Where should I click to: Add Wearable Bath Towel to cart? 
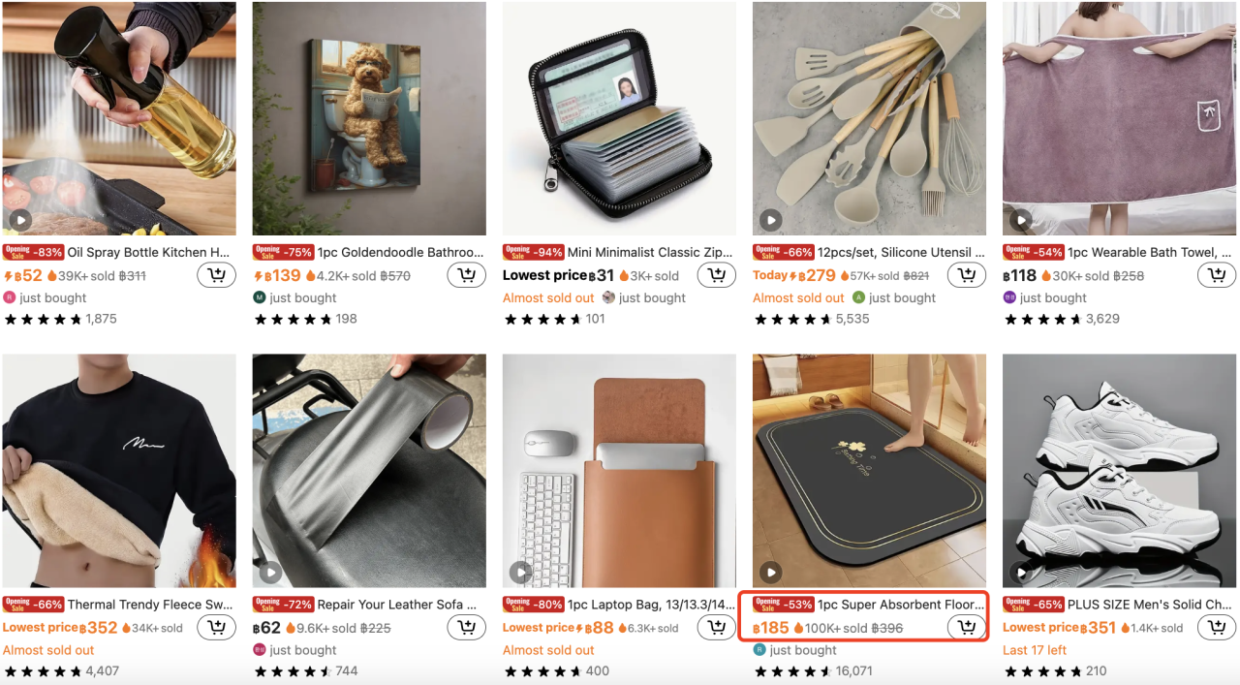click(x=1217, y=275)
